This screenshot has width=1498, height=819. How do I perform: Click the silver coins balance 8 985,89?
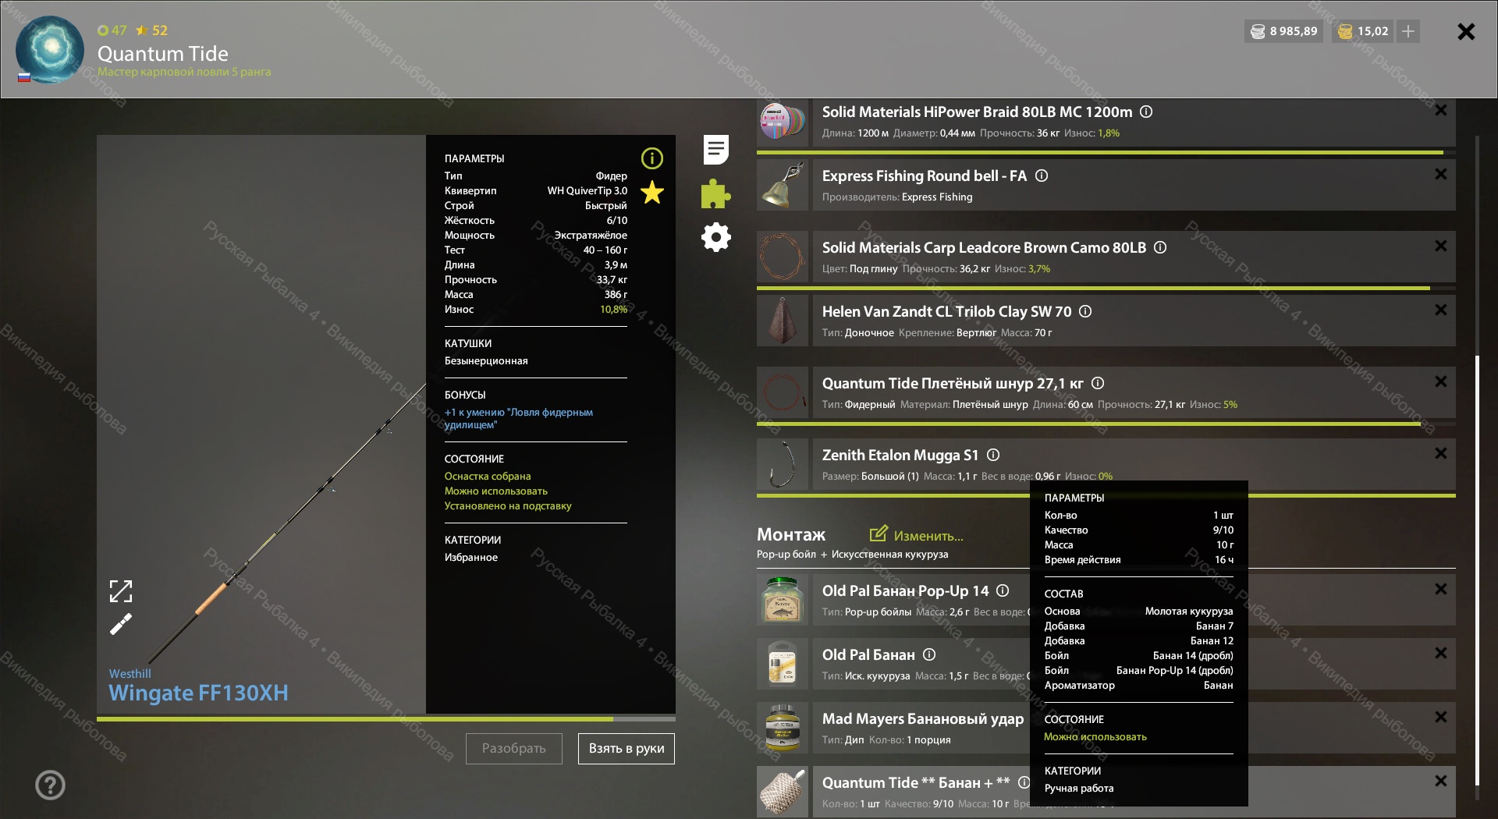click(x=1284, y=31)
